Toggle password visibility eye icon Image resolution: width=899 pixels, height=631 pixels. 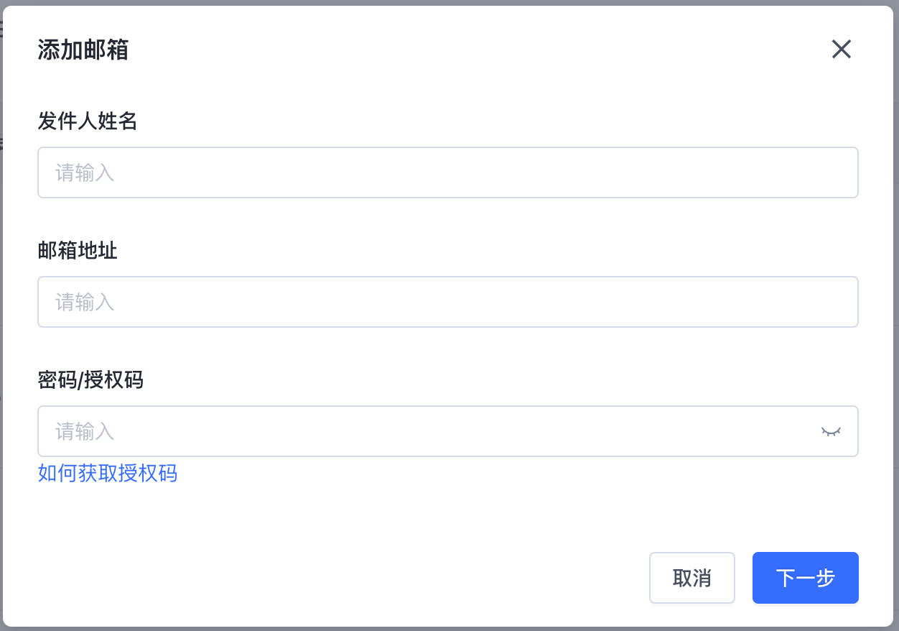pos(831,431)
